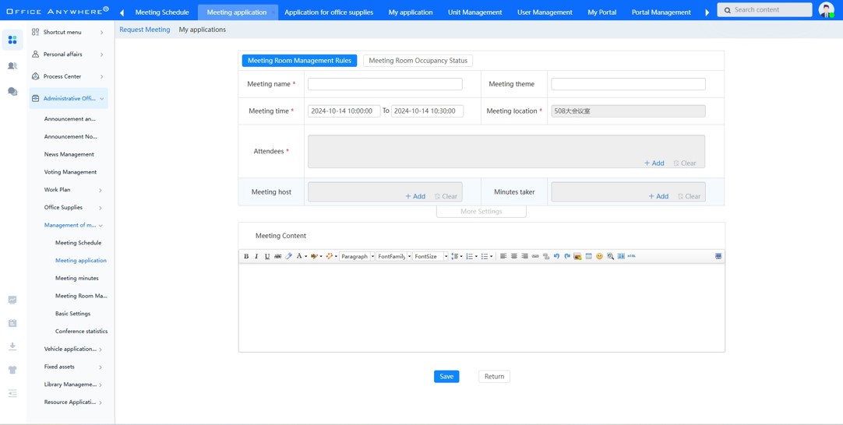
Task: Click More Settings below the form
Action: point(481,211)
